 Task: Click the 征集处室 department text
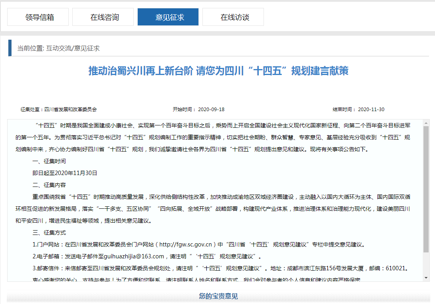point(59,110)
